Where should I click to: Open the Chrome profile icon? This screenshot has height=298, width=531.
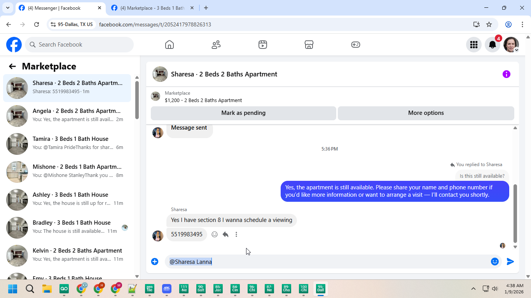click(508, 24)
